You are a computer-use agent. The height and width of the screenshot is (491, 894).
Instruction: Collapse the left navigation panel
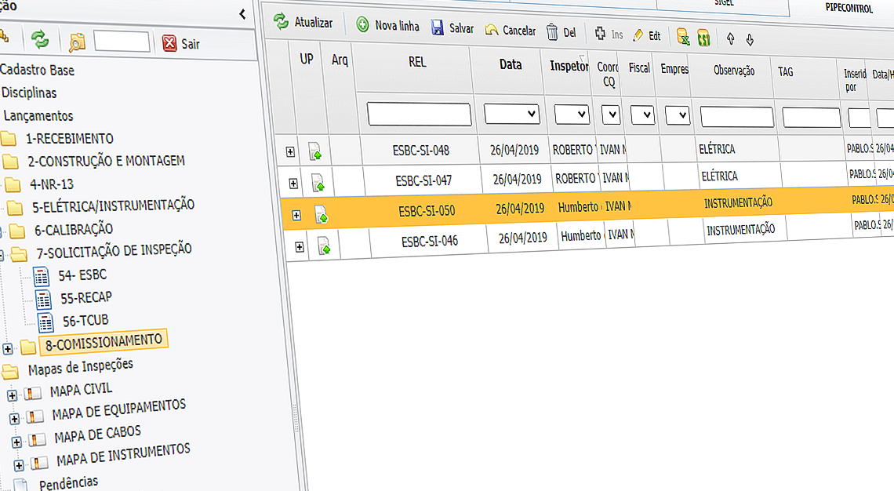[242, 13]
